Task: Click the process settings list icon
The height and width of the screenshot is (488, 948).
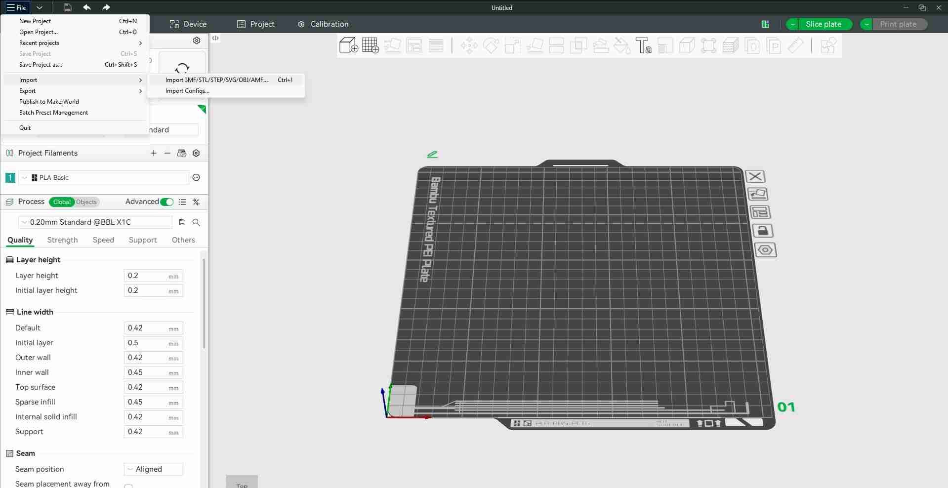Action: [x=182, y=202]
